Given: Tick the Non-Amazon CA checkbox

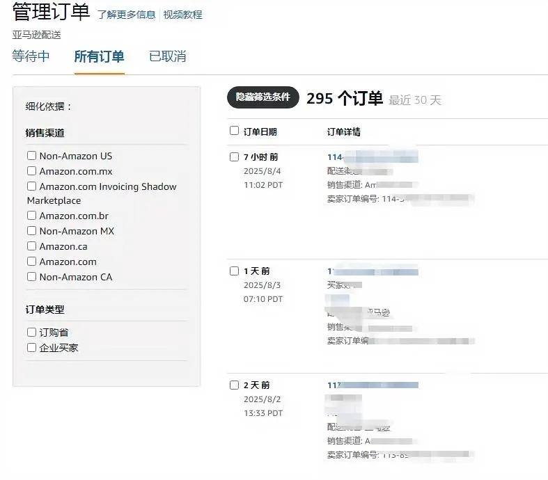Looking at the screenshot, I should (31, 277).
